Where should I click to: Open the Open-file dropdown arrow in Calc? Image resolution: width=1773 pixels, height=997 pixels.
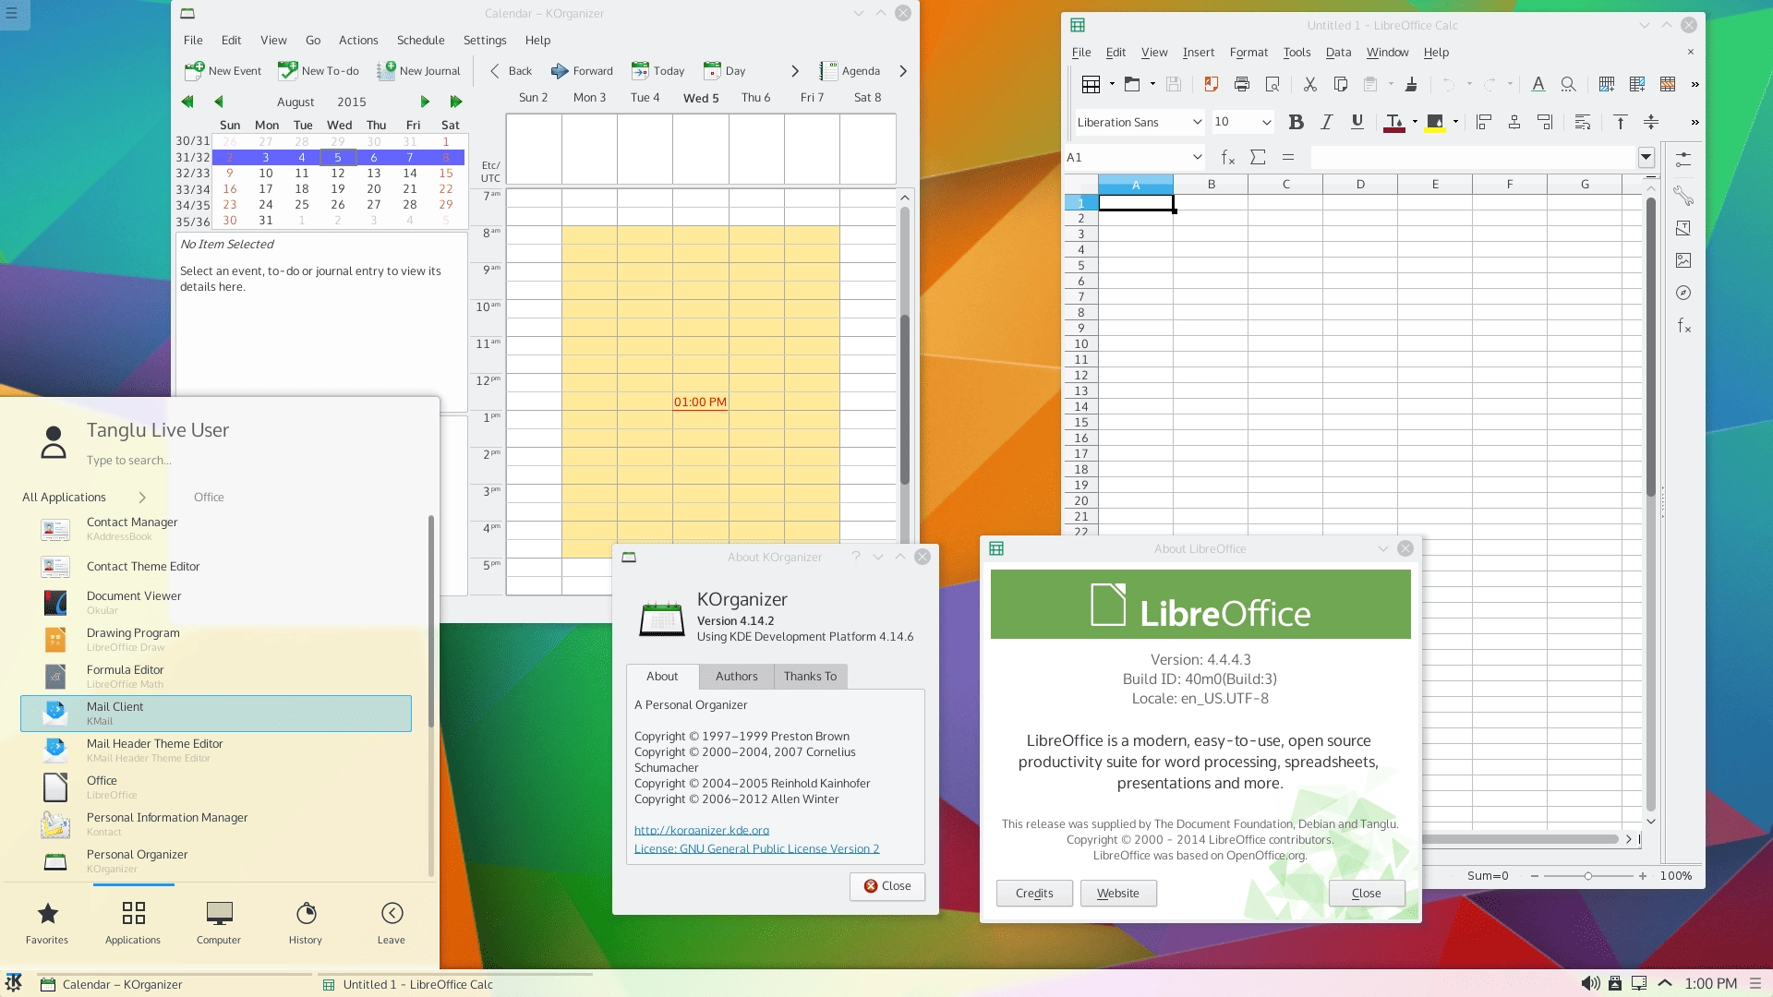tap(1152, 85)
